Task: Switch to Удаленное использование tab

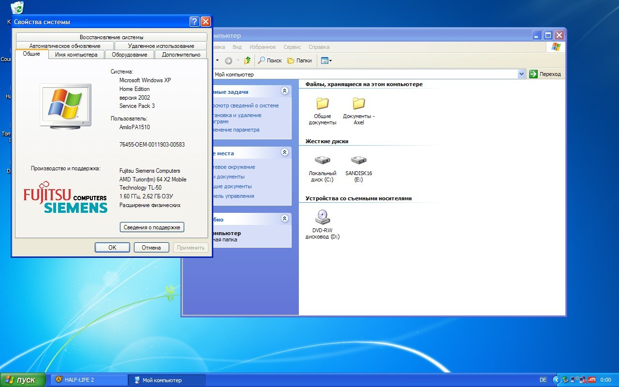Action: point(161,46)
